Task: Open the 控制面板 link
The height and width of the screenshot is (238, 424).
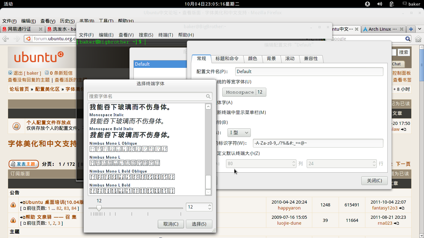Action: 402,73
